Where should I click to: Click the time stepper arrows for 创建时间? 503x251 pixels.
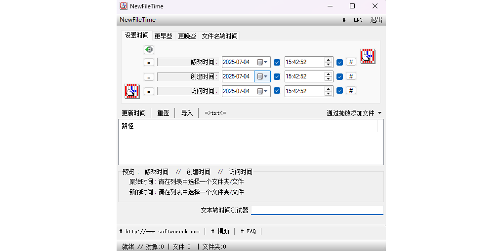tap(328, 76)
